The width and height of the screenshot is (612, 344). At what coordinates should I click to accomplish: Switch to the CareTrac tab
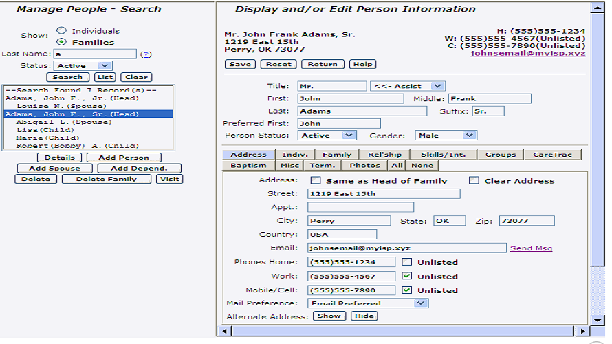tap(552, 155)
